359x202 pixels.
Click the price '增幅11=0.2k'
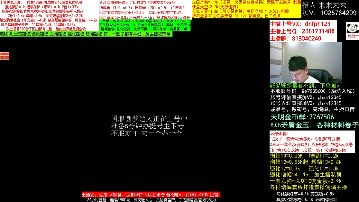[323, 156]
